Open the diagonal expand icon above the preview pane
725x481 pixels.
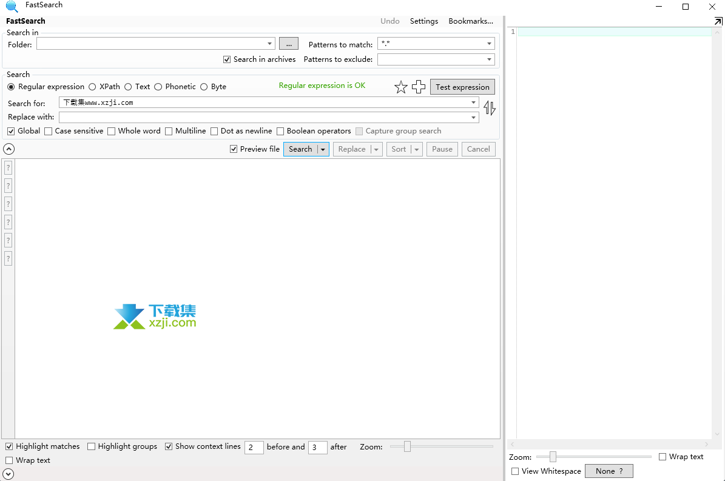click(x=718, y=21)
